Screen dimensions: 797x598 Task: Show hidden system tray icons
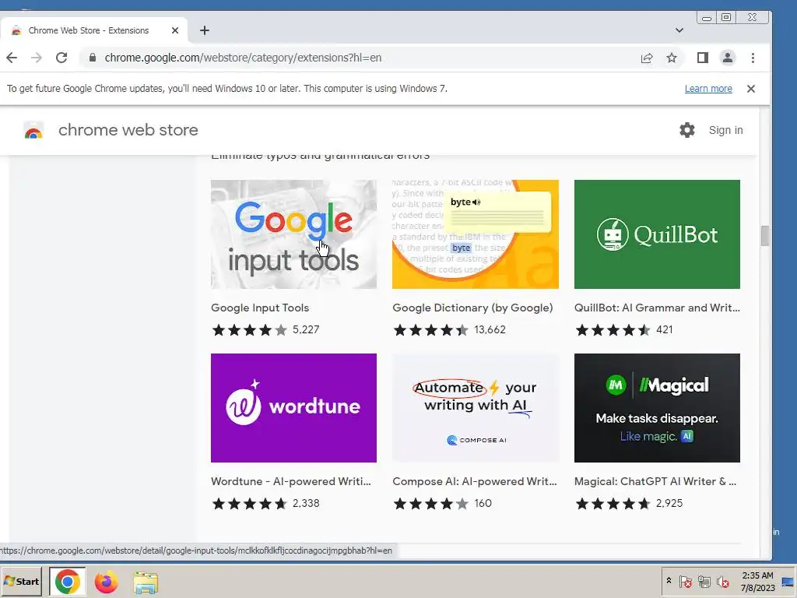[669, 581]
